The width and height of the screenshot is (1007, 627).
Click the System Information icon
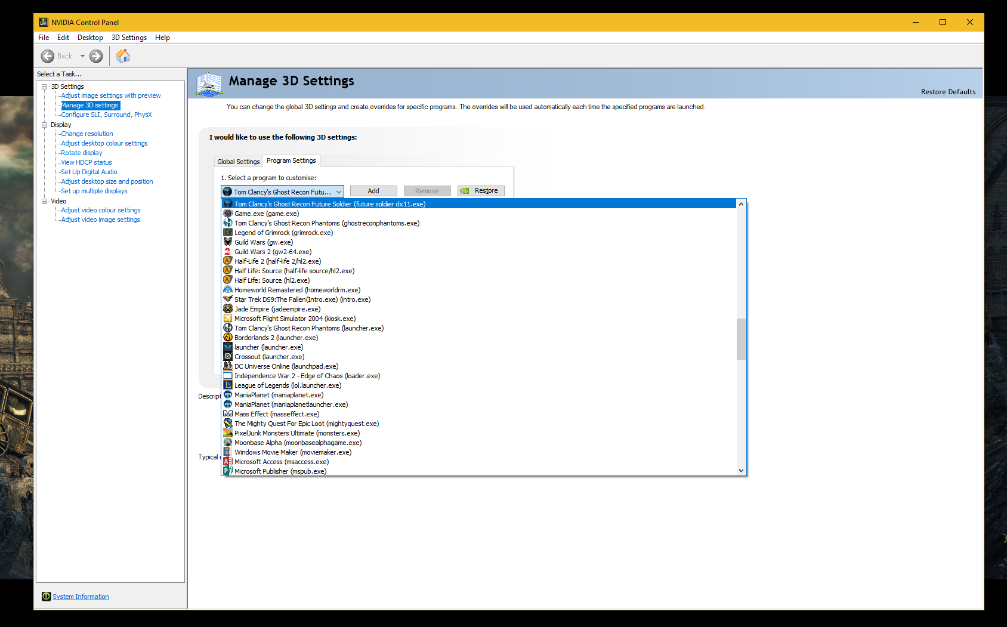46,597
